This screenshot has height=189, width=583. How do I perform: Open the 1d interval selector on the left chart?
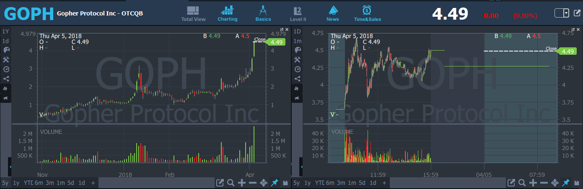(5, 41)
